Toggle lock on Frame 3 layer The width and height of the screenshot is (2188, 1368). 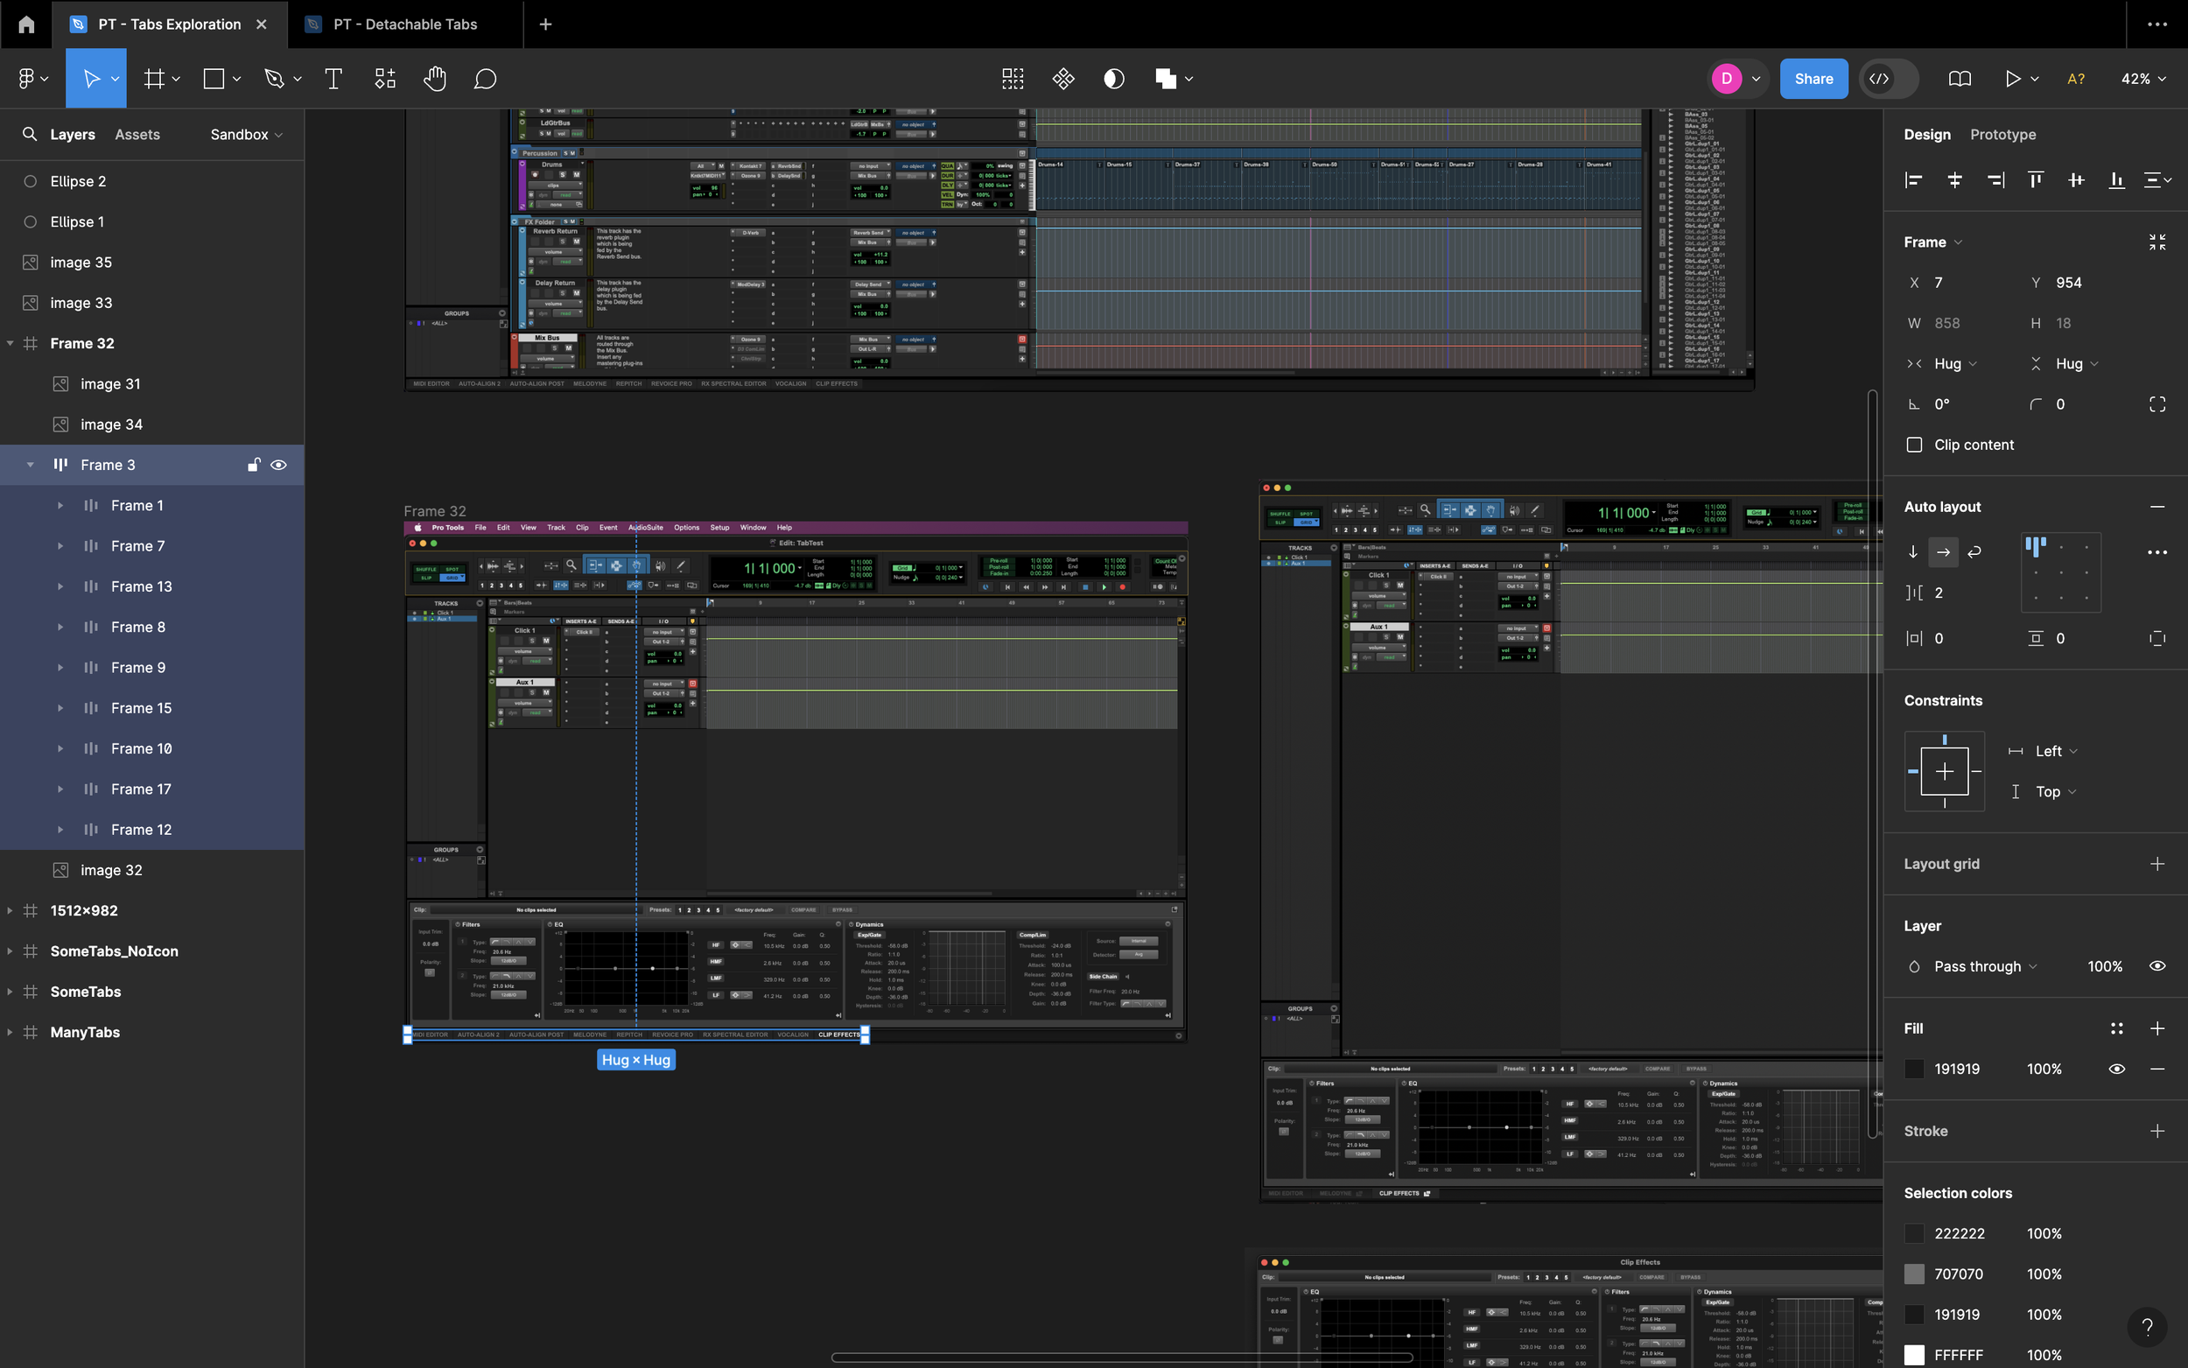point(254,465)
